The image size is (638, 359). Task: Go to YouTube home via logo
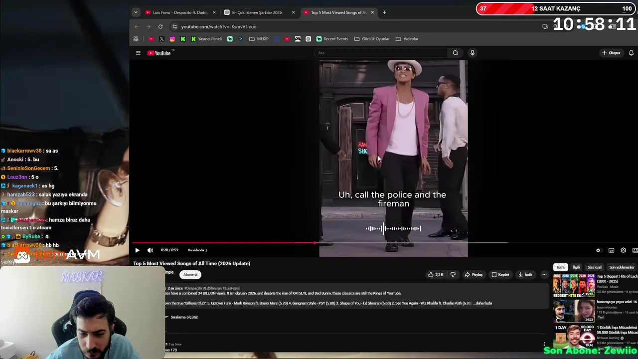[159, 53]
